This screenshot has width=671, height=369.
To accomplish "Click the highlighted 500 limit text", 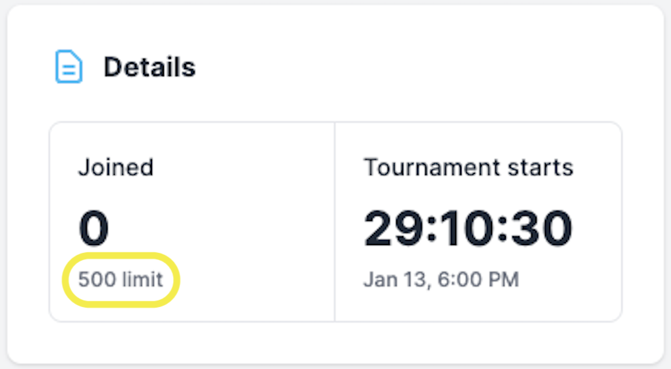I will coord(121,280).
